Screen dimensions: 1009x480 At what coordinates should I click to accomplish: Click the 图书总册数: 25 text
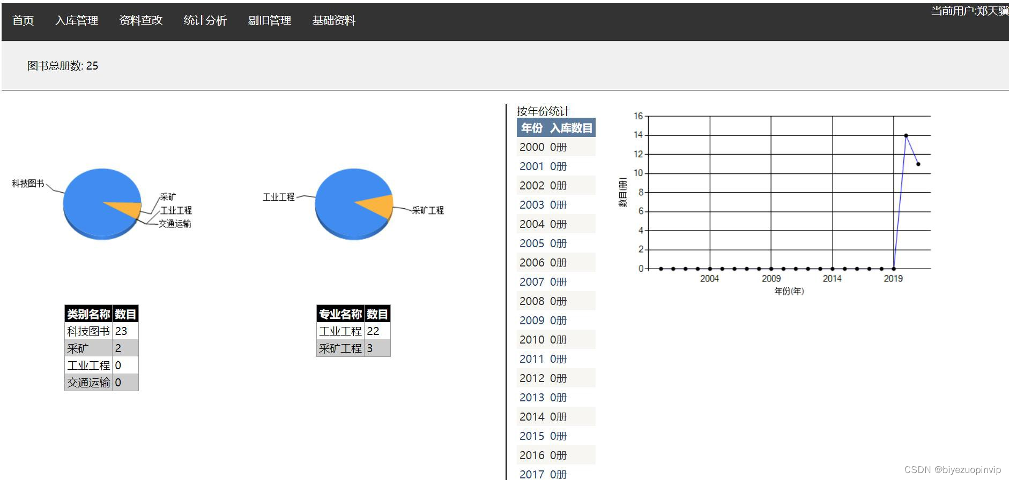63,66
